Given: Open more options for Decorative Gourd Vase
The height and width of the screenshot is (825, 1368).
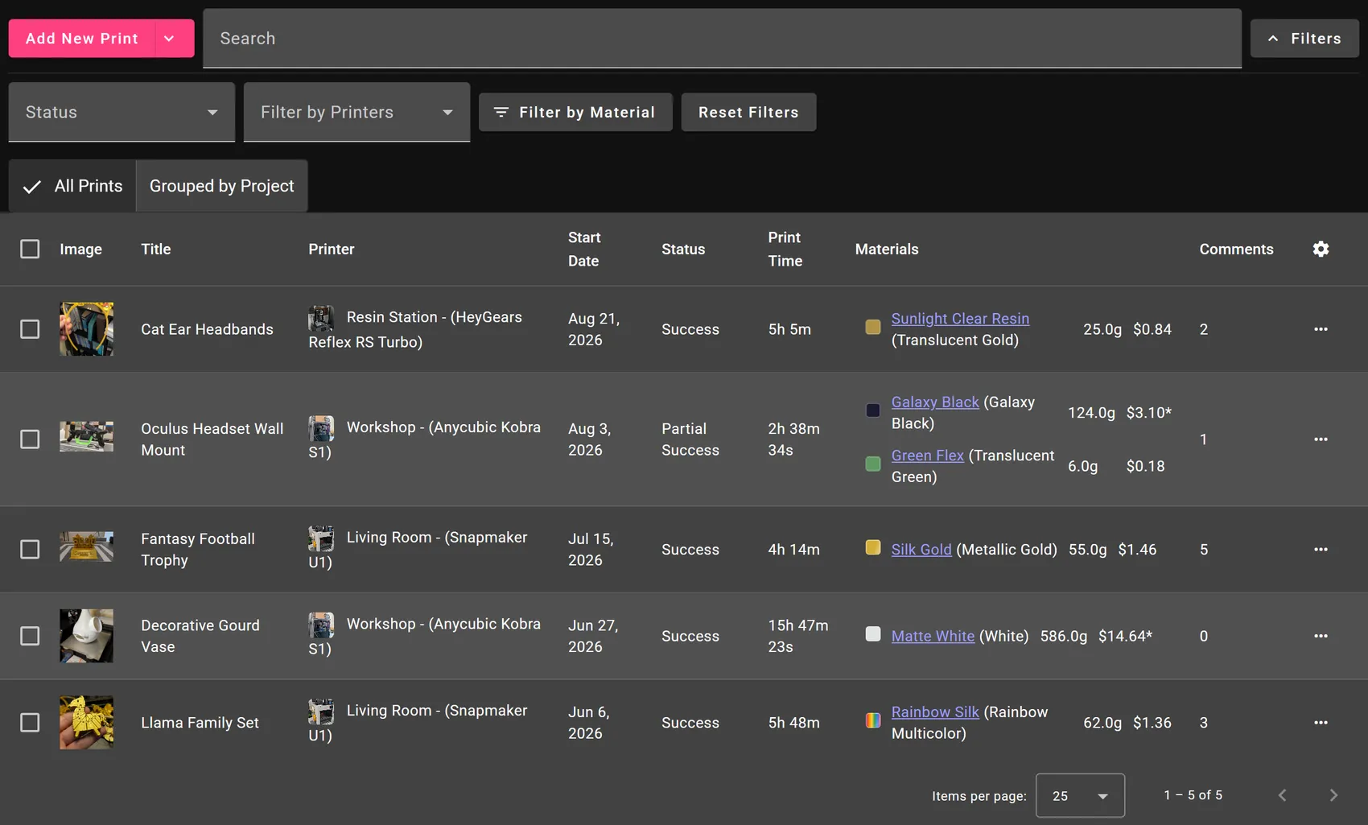Looking at the screenshot, I should [x=1321, y=636].
